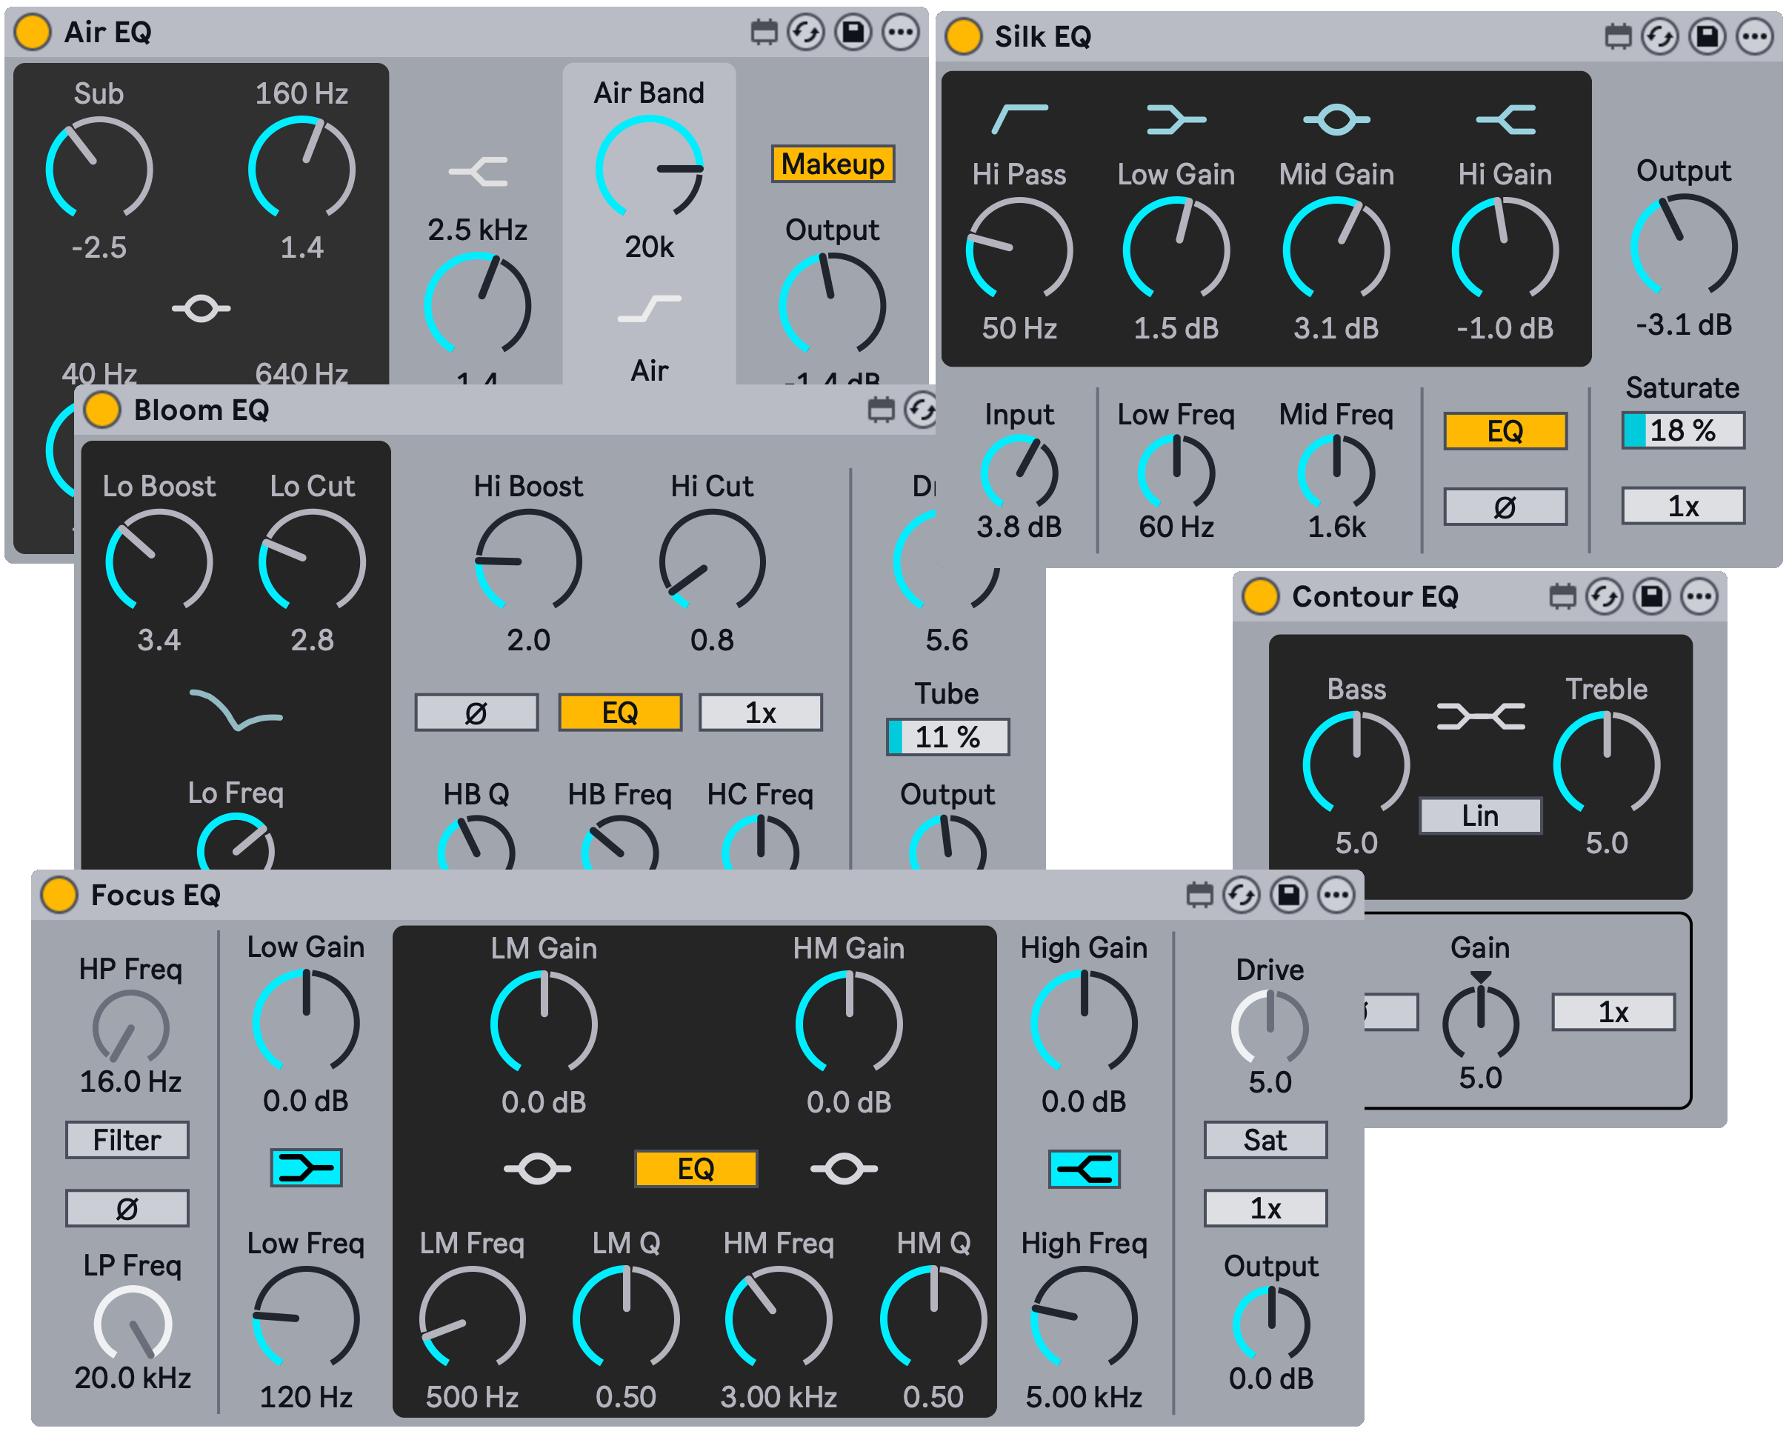Click Contour EQ hot-swap preset icon
The height and width of the screenshot is (1434, 1789).
[x=1604, y=597]
